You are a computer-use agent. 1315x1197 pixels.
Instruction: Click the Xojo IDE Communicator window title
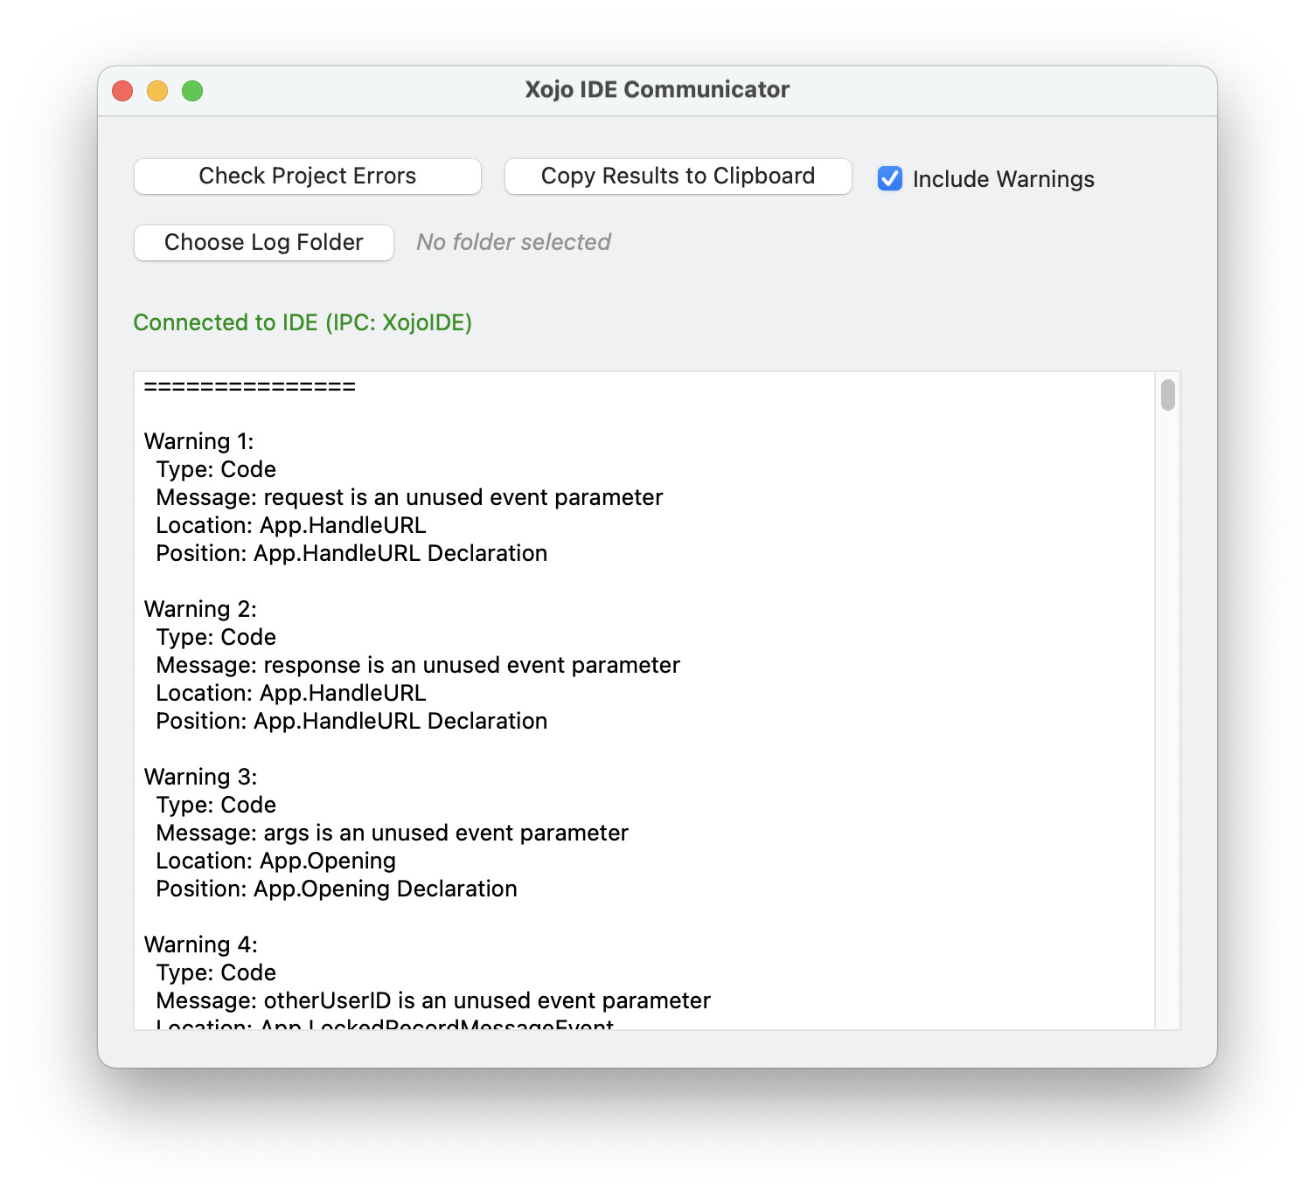[x=657, y=90]
